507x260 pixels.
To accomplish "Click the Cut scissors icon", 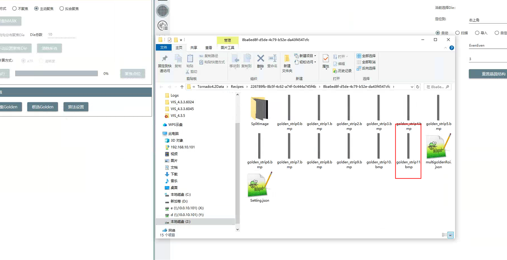I will click(x=188, y=72).
